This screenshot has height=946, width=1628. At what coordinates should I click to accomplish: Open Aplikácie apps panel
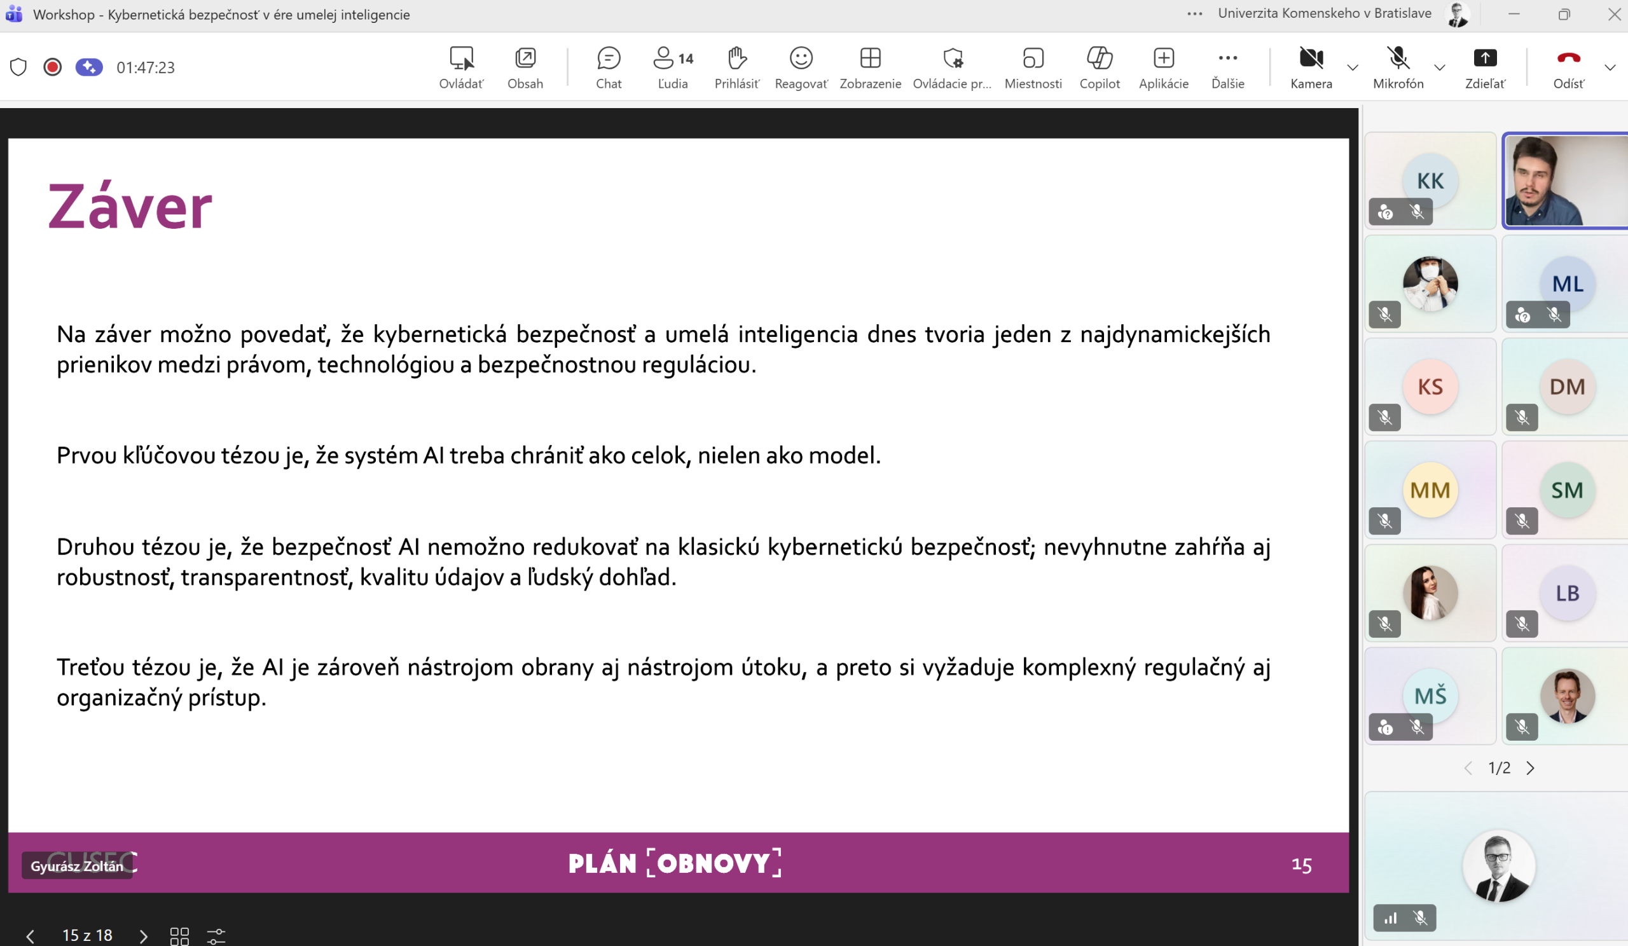pyautogui.click(x=1164, y=67)
